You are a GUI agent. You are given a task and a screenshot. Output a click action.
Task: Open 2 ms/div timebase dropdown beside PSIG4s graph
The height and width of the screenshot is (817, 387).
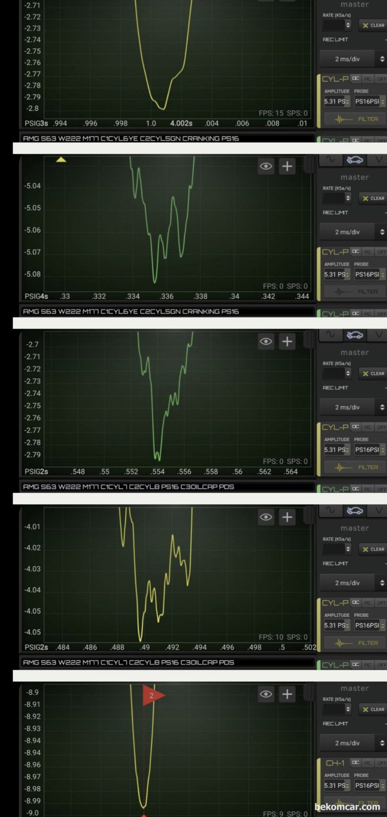(353, 232)
